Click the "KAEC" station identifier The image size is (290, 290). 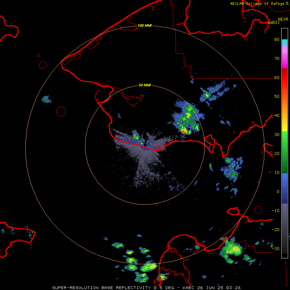coord(189,288)
